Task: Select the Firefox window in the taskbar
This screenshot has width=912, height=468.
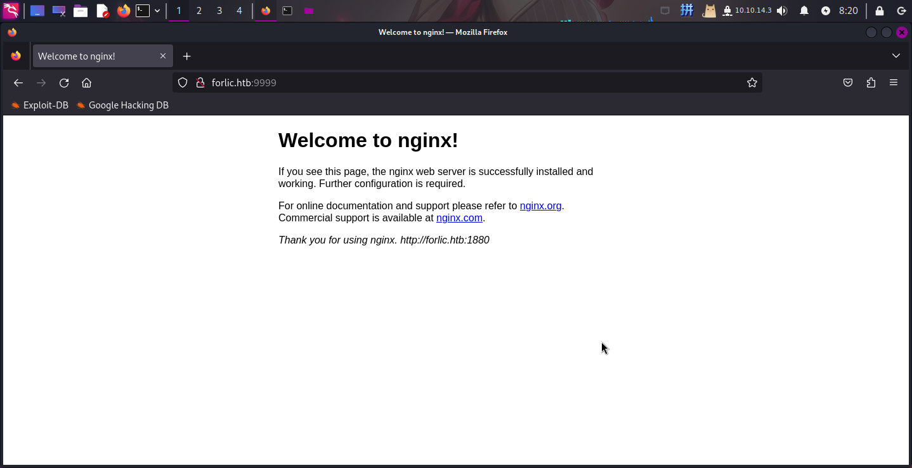Action: (x=266, y=11)
